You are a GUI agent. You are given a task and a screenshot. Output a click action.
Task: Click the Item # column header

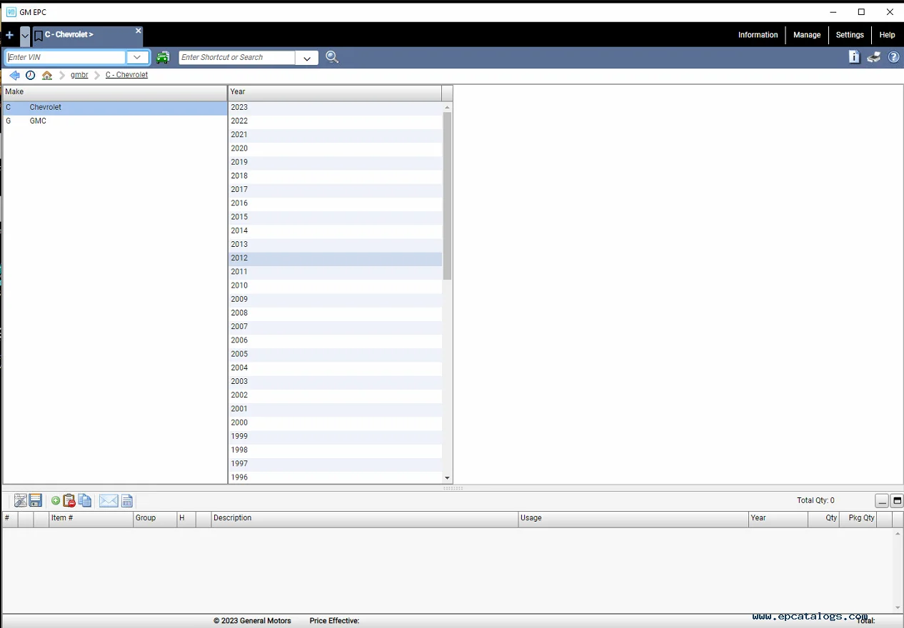91,519
